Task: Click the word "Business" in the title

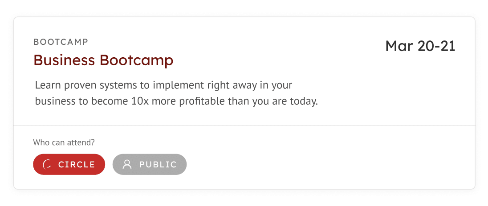Action: [x=64, y=60]
